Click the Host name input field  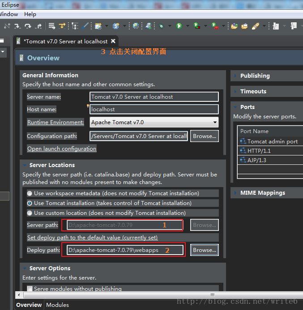point(154,109)
